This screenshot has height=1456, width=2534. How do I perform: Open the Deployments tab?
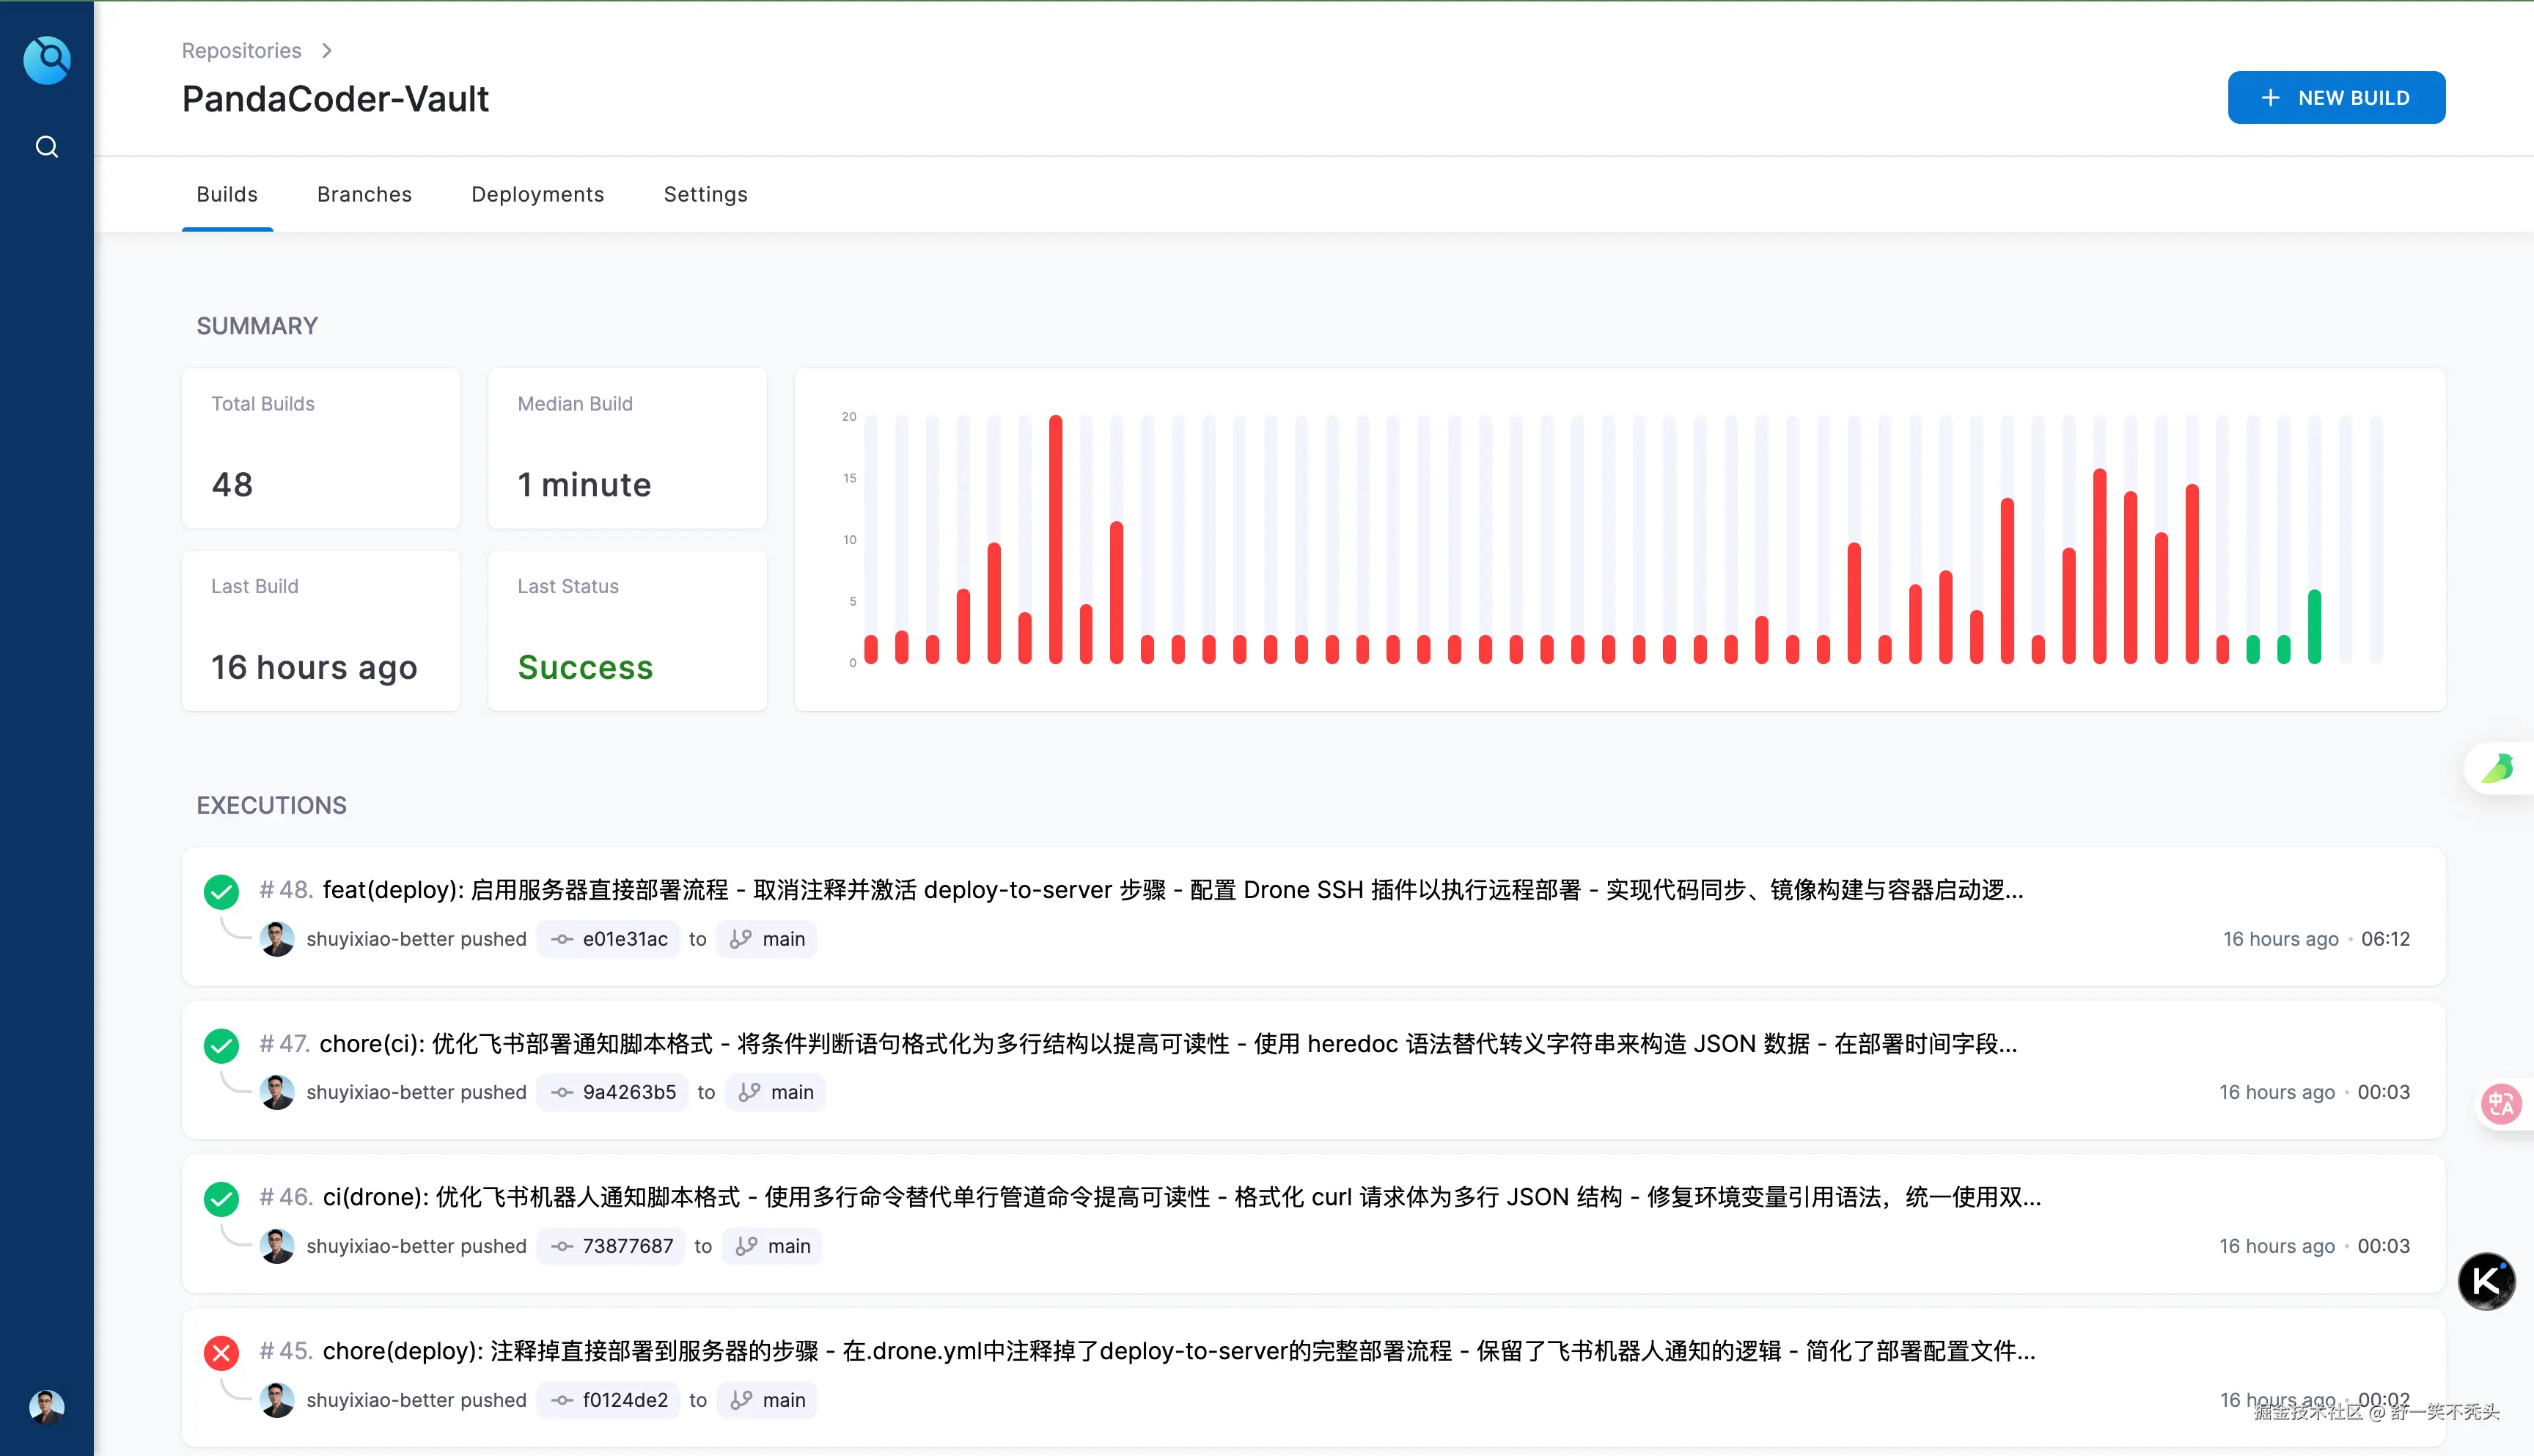point(537,194)
